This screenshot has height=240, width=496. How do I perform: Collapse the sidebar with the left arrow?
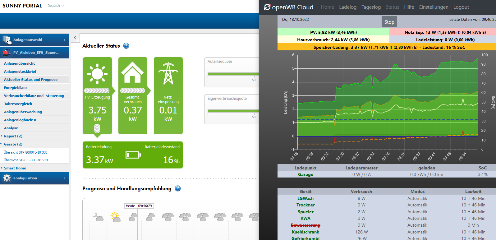pos(75,38)
